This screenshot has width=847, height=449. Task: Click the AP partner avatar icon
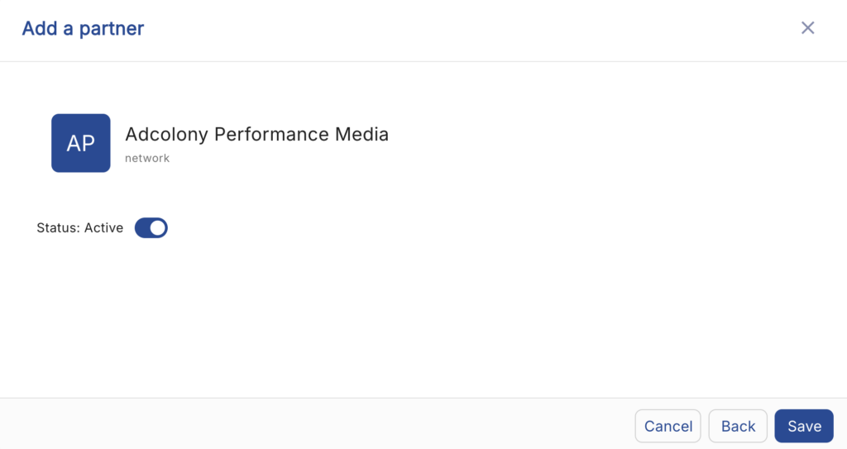tap(81, 143)
